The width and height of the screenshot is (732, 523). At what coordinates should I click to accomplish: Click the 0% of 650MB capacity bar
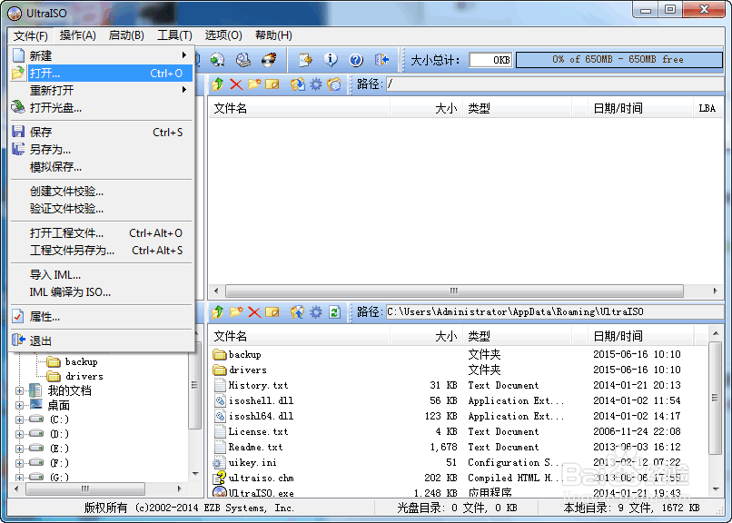[618, 60]
